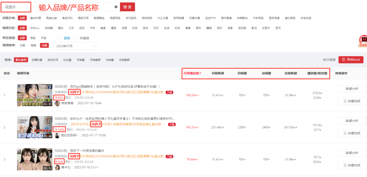
Task: Click author name 唐卡七
Action: coord(66,167)
